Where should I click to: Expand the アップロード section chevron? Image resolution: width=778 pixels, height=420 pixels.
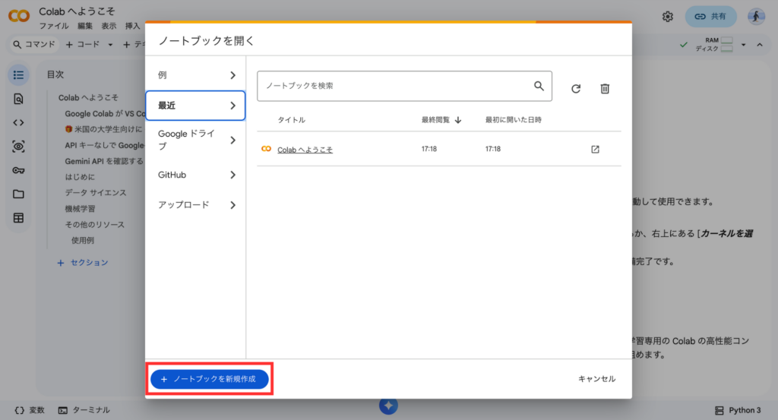pos(232,205)
